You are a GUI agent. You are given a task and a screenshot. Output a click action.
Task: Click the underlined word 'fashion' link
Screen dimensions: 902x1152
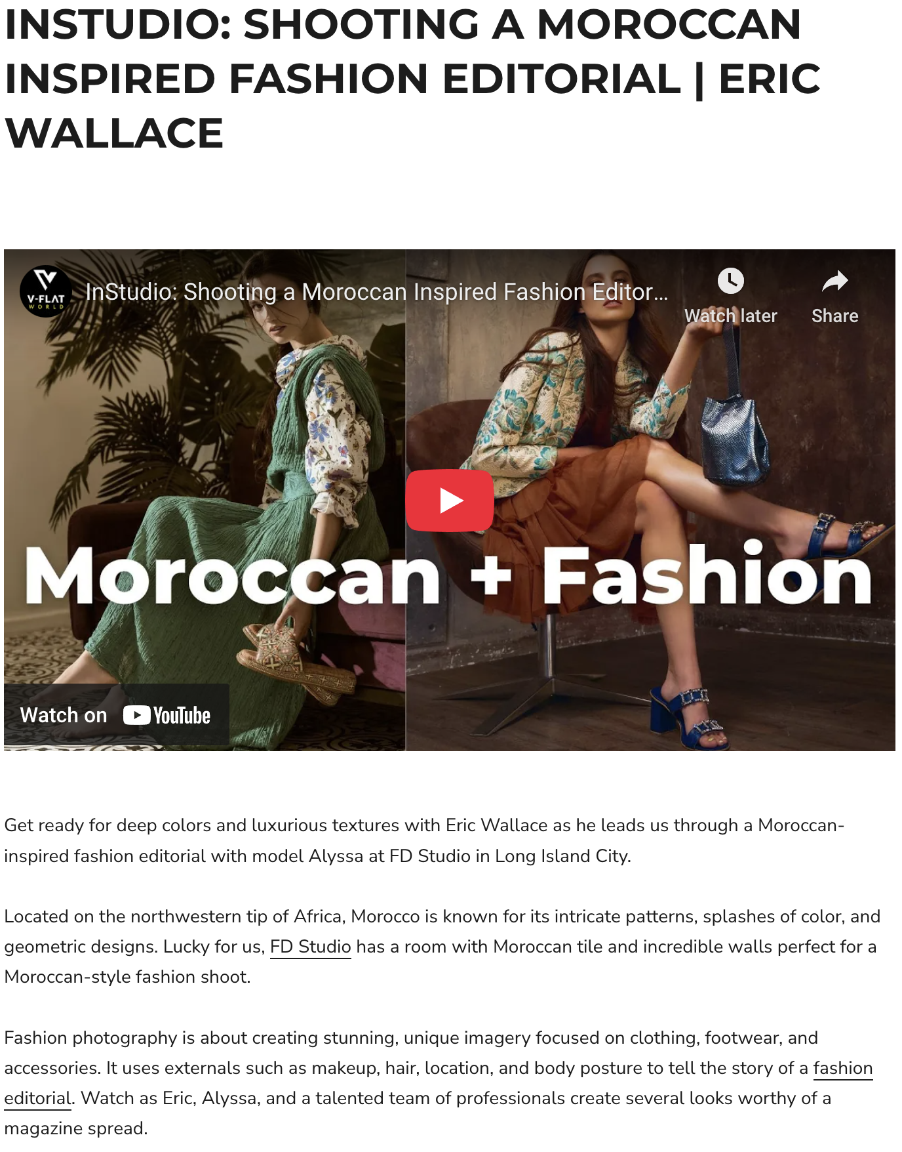pos(843,1068)
